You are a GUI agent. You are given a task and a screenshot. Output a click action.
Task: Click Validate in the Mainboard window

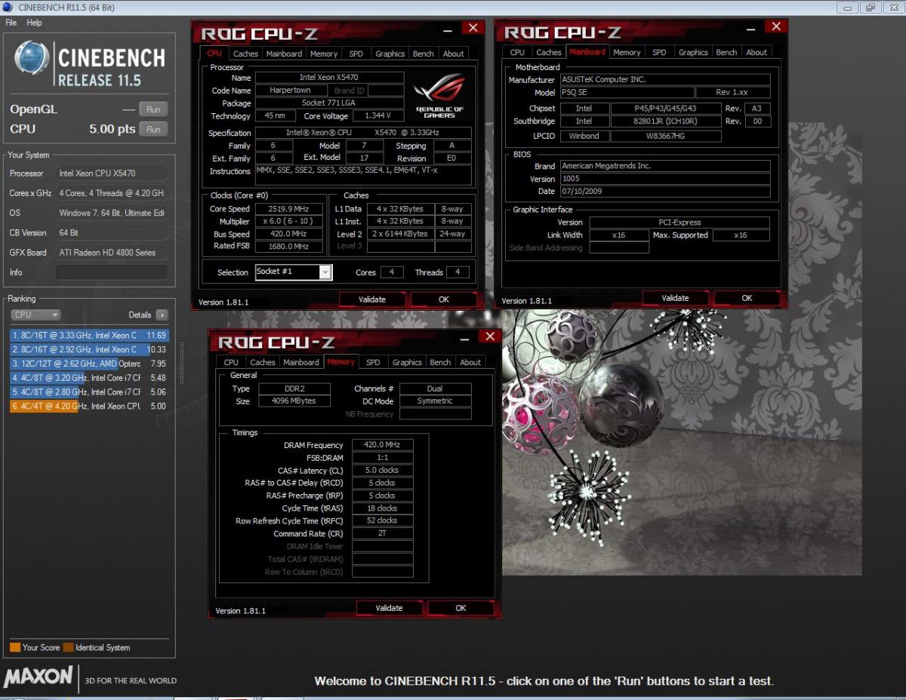pyautogui.click(x=675, y=298)
